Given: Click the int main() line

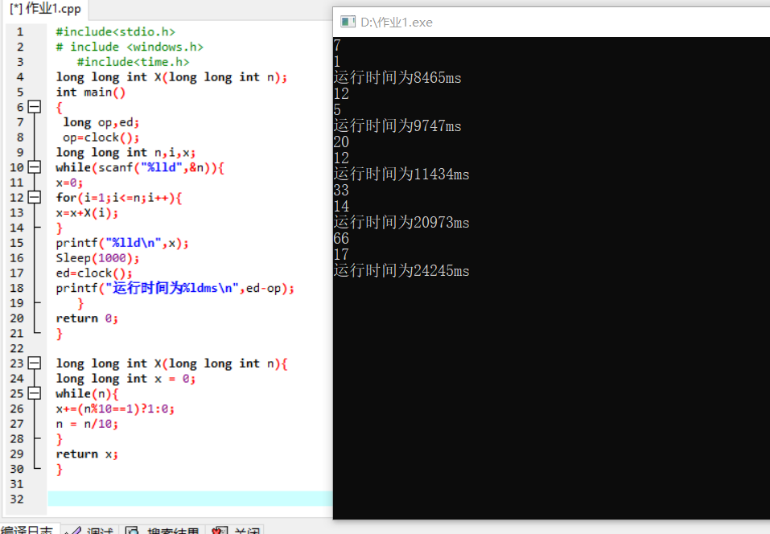Looking at the screenshot, I should point(91,92).
